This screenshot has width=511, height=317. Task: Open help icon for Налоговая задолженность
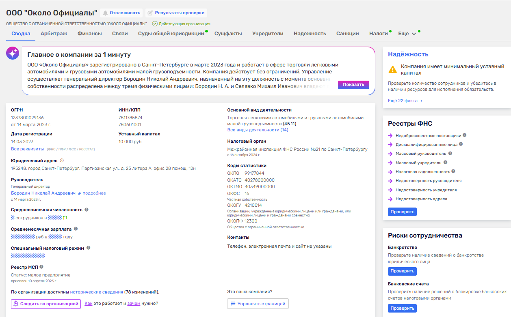pos(453,171)
